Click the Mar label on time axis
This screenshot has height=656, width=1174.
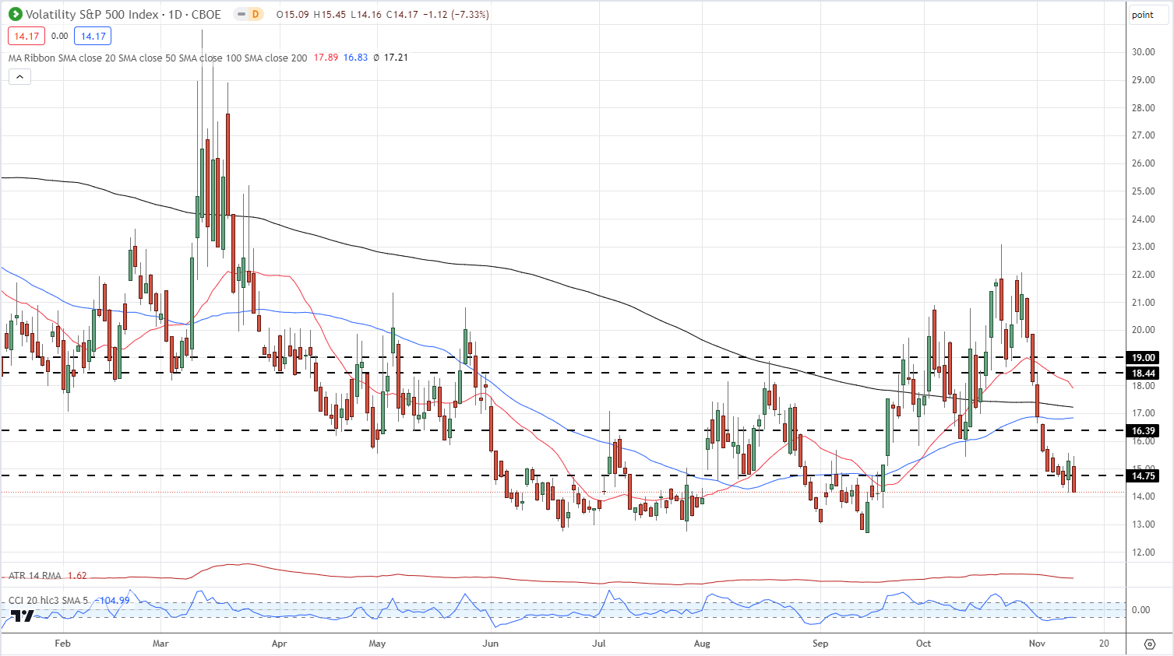(x=160, y=644)
